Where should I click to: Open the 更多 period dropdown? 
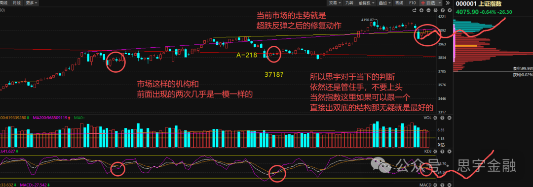coord(32,3)
